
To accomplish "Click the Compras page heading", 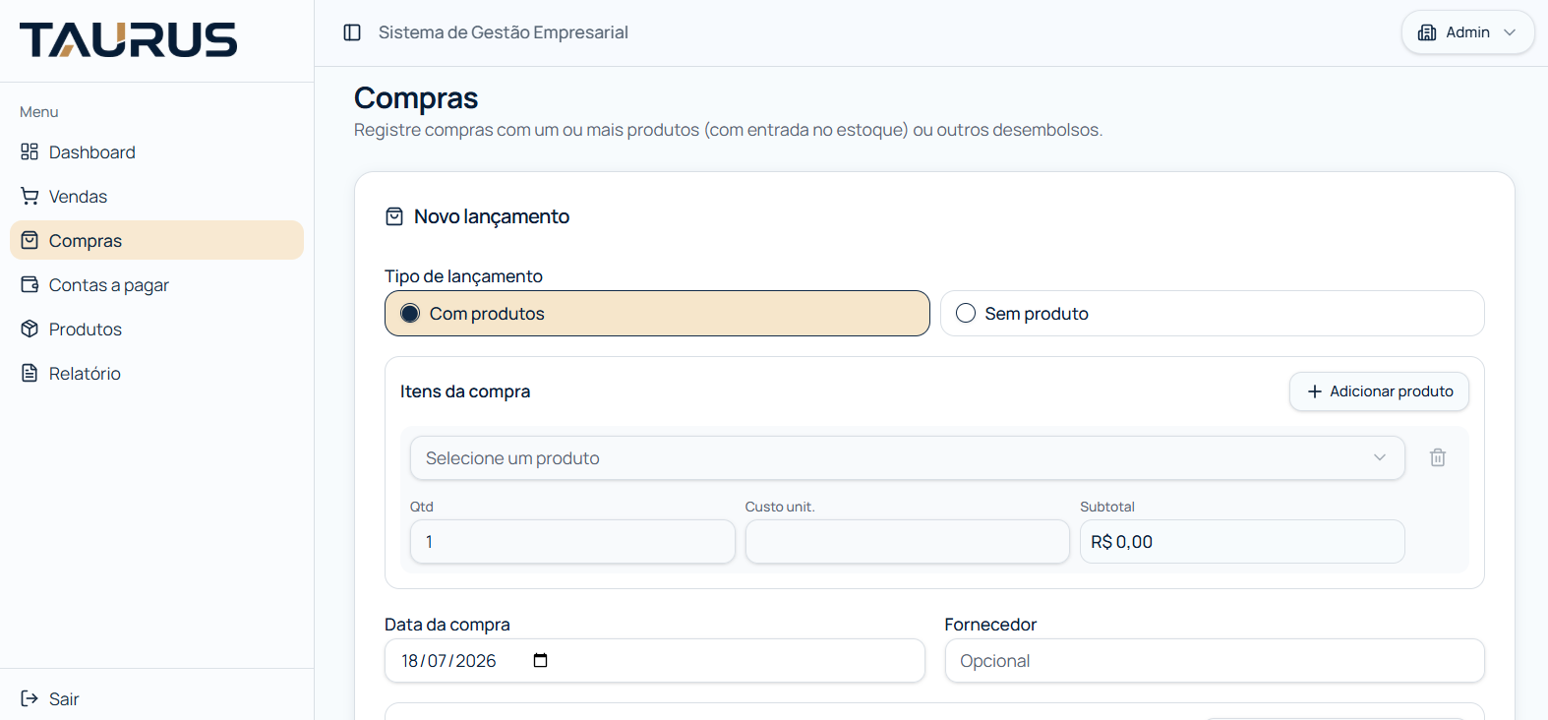I will (x=416, y=98).
